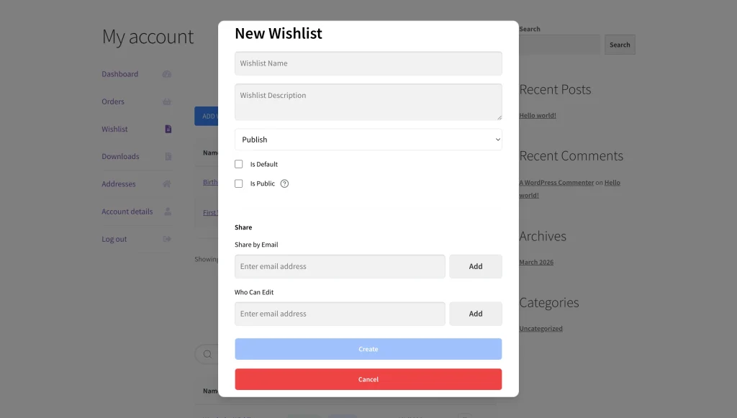Screen dimensions: 737x418
Task: Open the Publish status dropdown
Action: click(x=368, y=140)
